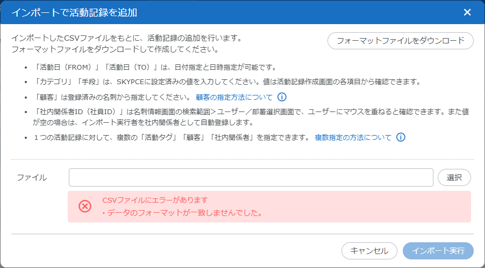485x268 pixels.
Task: Click the インポートで活動記録を追加 dialog title
Action: pos(74,12)
